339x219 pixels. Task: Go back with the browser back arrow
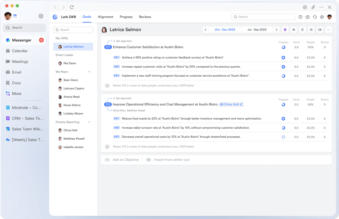click(55, 7)
